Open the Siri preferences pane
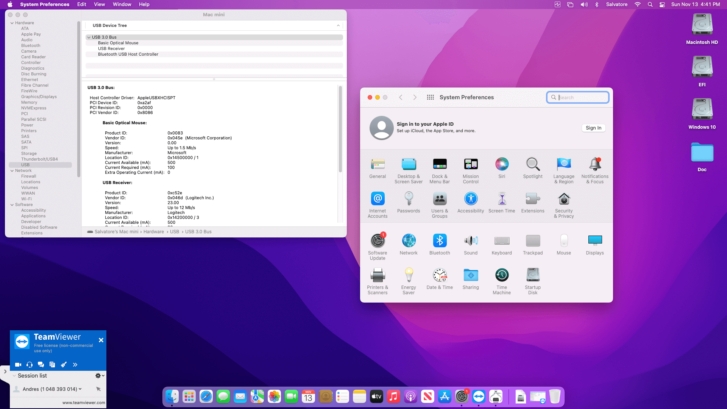The width and height of the screenshot is (727, 409). click(502, 168)
